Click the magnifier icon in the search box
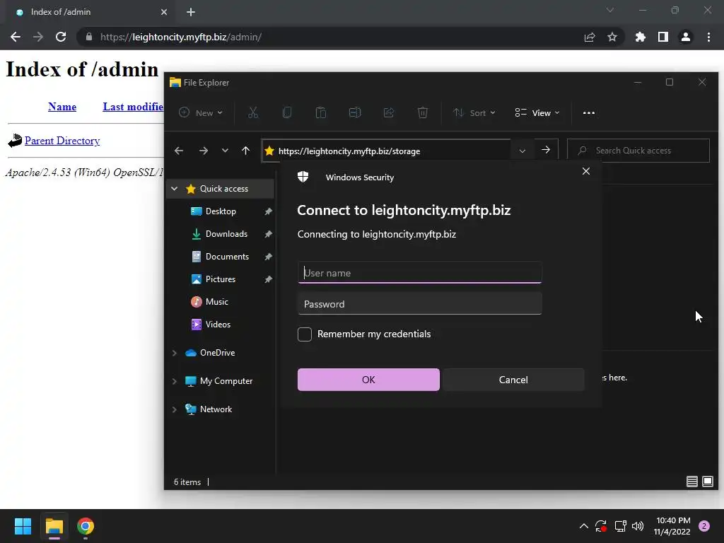724x543 pixels. [583, 151]
